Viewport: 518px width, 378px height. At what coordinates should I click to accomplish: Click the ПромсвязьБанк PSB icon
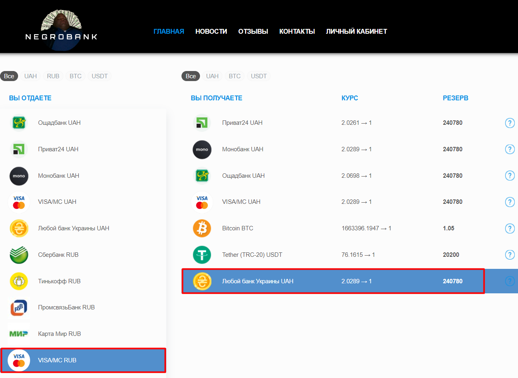pyautogui.click(x=19, y=307)
